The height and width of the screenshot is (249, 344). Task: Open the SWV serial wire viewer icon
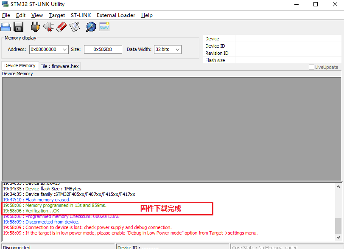tap(104, 27)
